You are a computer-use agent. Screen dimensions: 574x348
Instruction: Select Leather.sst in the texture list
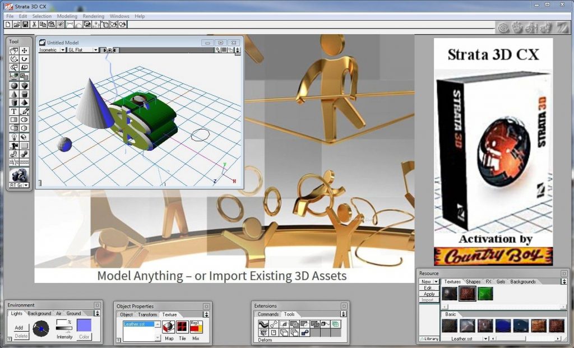(139, 324)
